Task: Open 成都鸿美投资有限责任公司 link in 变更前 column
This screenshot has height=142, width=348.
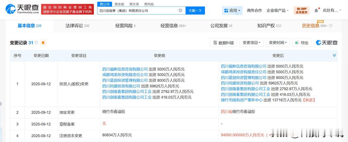Action: point(125,75)
